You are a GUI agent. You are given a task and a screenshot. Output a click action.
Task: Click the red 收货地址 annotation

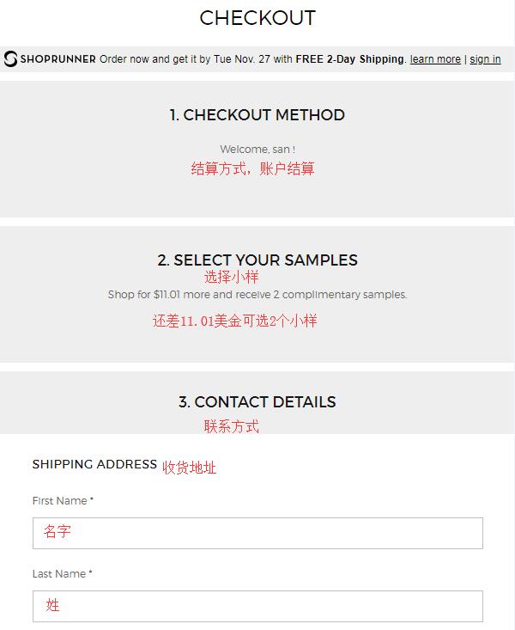[x=190, y=468]
